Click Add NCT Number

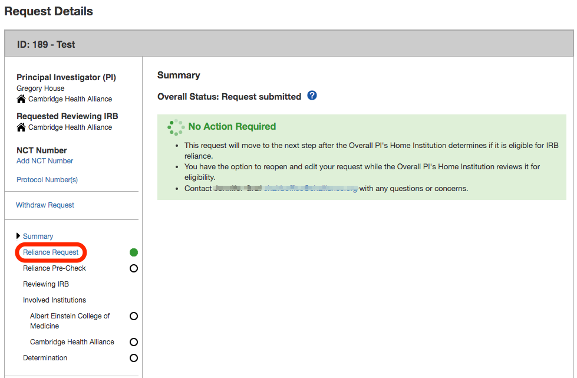click(44, 161)
